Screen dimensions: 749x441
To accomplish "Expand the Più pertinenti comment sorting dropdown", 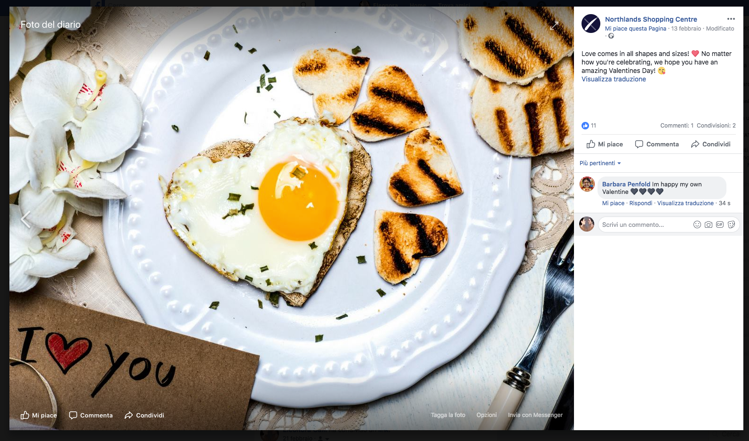I will click(x=600, y=163).
